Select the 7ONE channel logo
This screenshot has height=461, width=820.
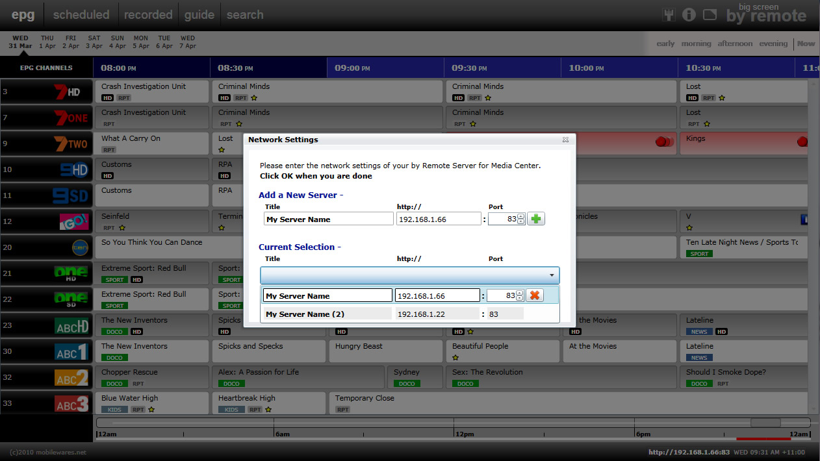(70, 118)
